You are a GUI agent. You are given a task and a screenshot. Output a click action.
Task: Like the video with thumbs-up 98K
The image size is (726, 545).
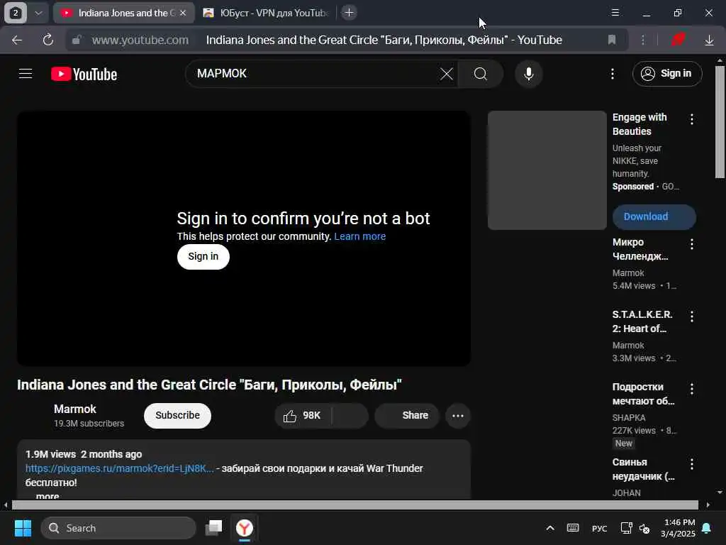coord(303,416)
